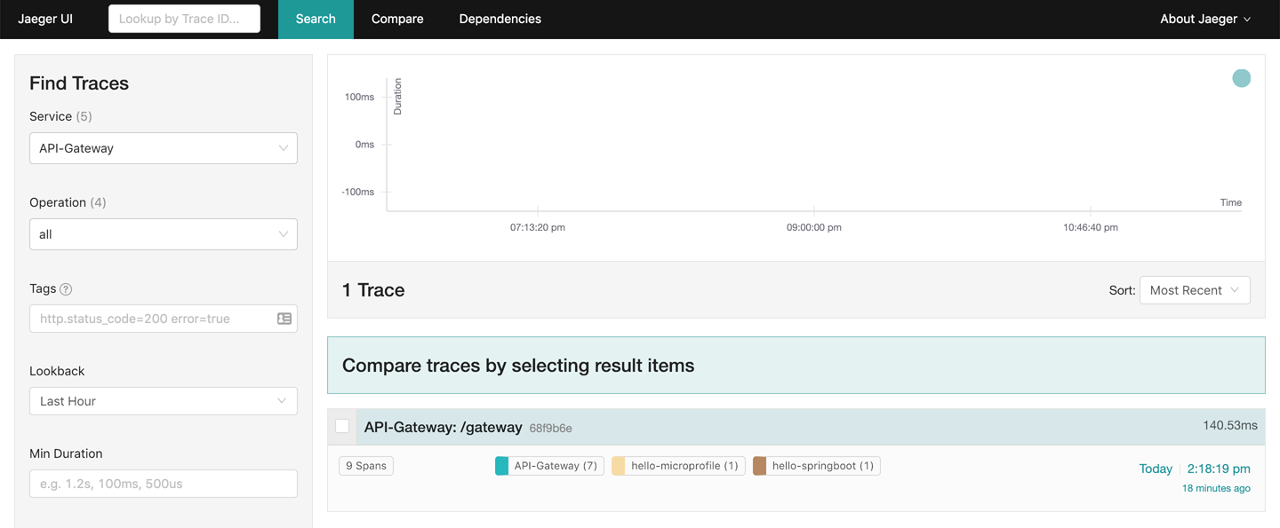Viewport: 1280px width, 528px height.
Task: Tick the checkbox for API-Gateway /gateway trace
Action: (x=342, y=427)
